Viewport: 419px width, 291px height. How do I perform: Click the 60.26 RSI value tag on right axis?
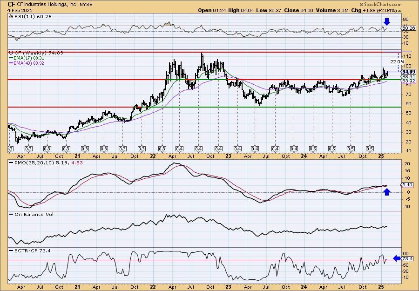point(409,28)
